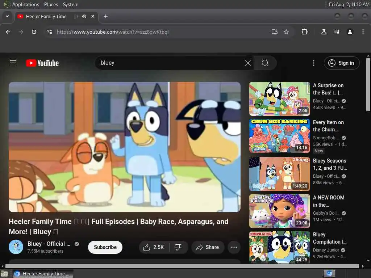The height and width of the screenshot is (278, 371).
Task: Install app icon in address bar
Action: coord(275,32)
